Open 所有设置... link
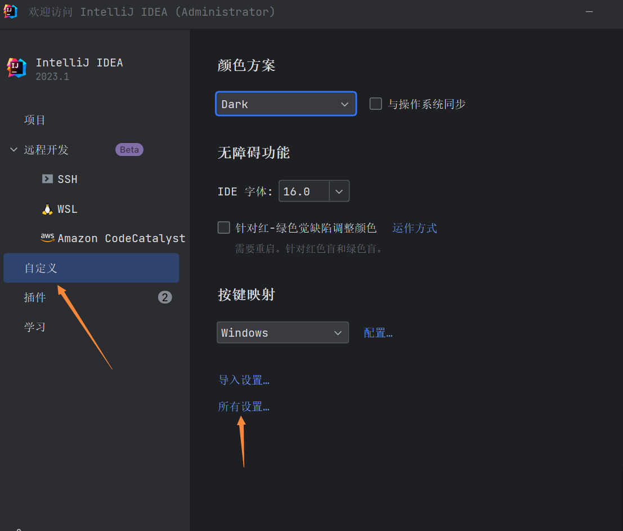The image size is (623, 531). 244,407
